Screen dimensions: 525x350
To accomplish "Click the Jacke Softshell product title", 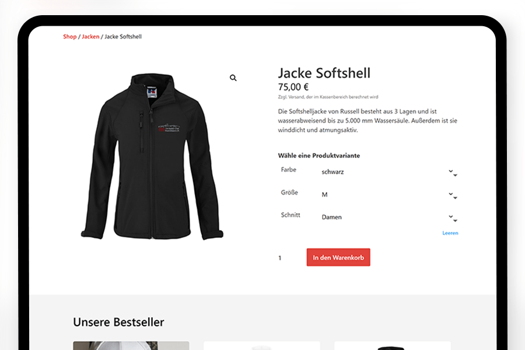I will click(324, 73).
